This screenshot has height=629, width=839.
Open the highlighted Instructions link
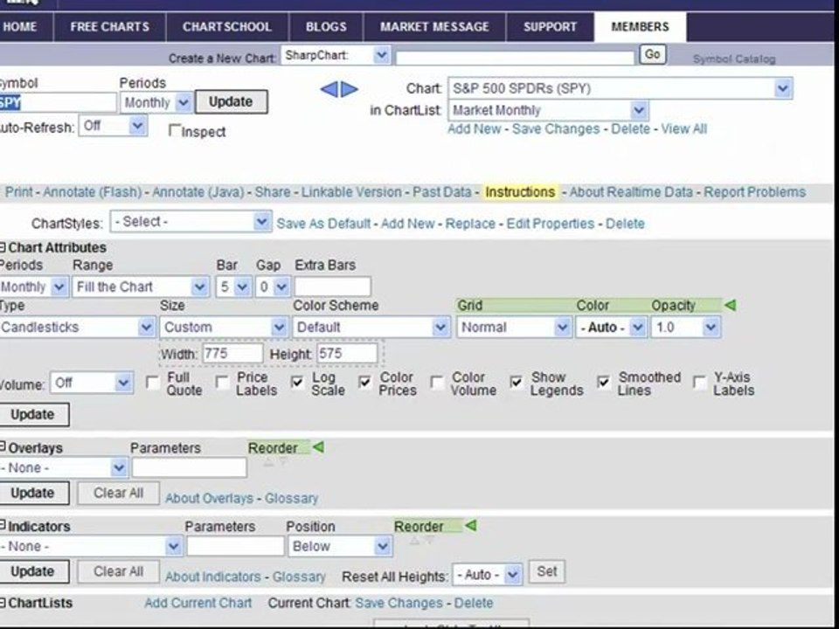(x=520, y=192)
